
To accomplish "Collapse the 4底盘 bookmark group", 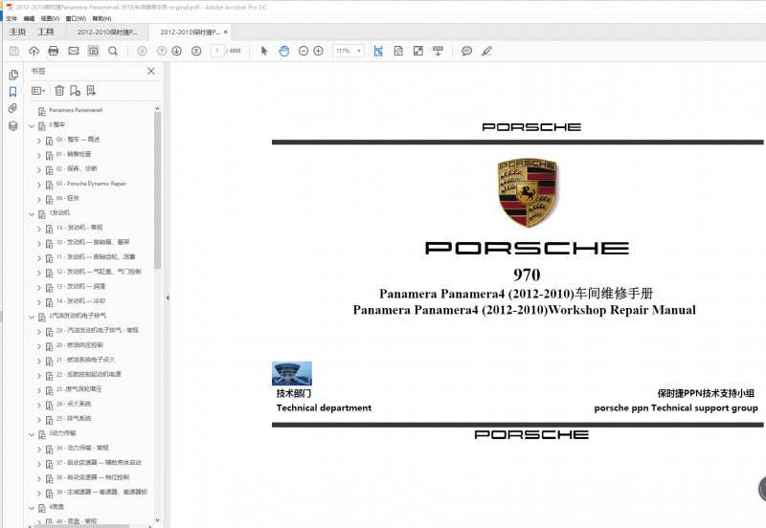I will 32,508.
